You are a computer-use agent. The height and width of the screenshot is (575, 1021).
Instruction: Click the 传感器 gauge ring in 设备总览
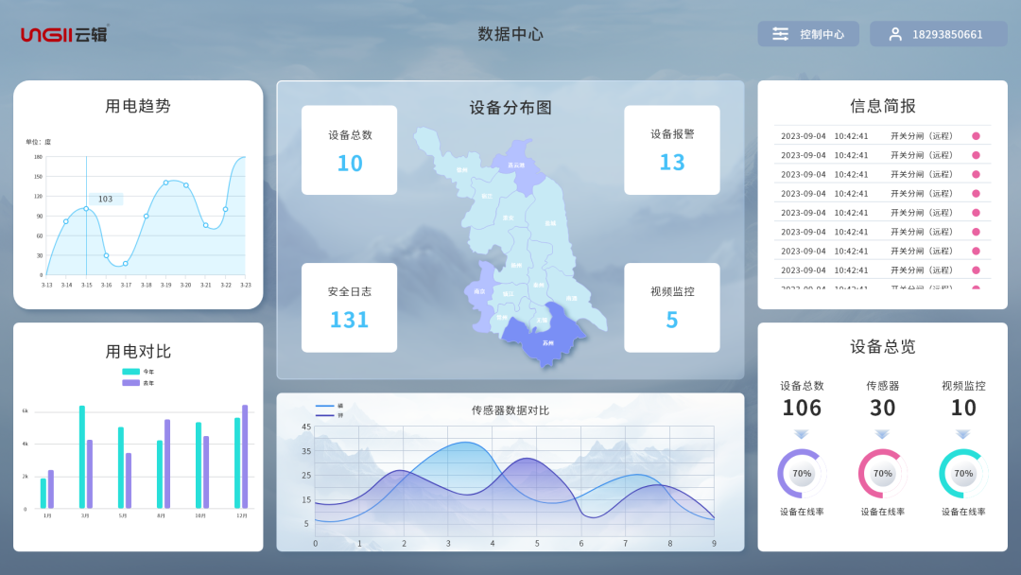[882, 474]
